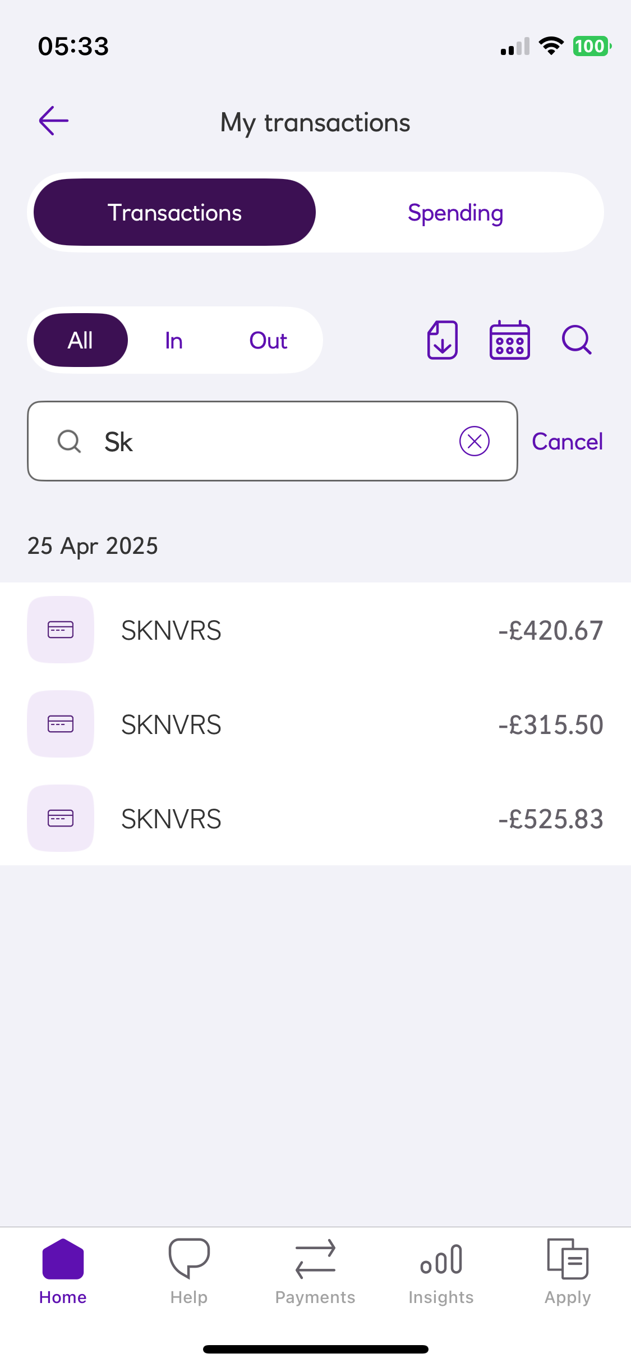
Task: Open the SKNVRS -£420.67 transaction
Action: point(315,630)
